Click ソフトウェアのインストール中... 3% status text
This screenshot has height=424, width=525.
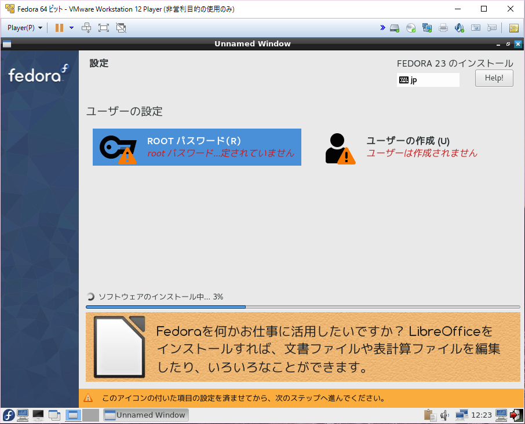(161, 297)
